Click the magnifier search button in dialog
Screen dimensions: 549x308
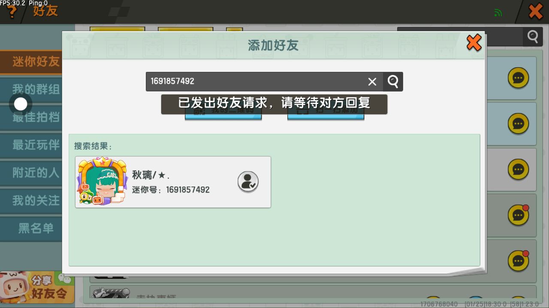393,82
